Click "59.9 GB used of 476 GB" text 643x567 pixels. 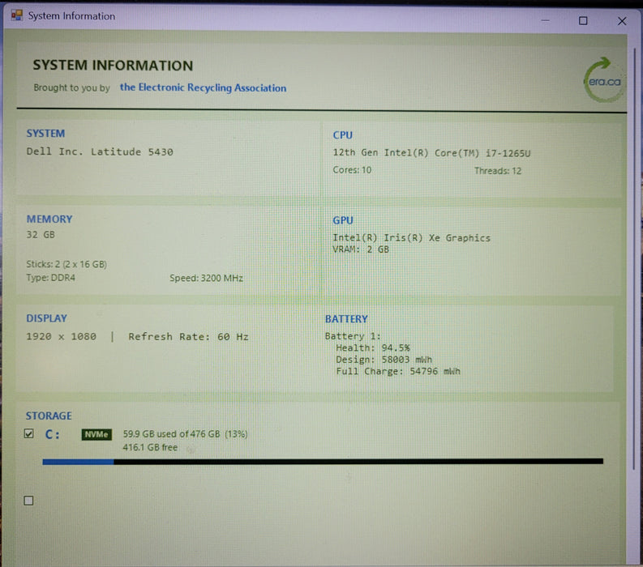tap(171, 434)
